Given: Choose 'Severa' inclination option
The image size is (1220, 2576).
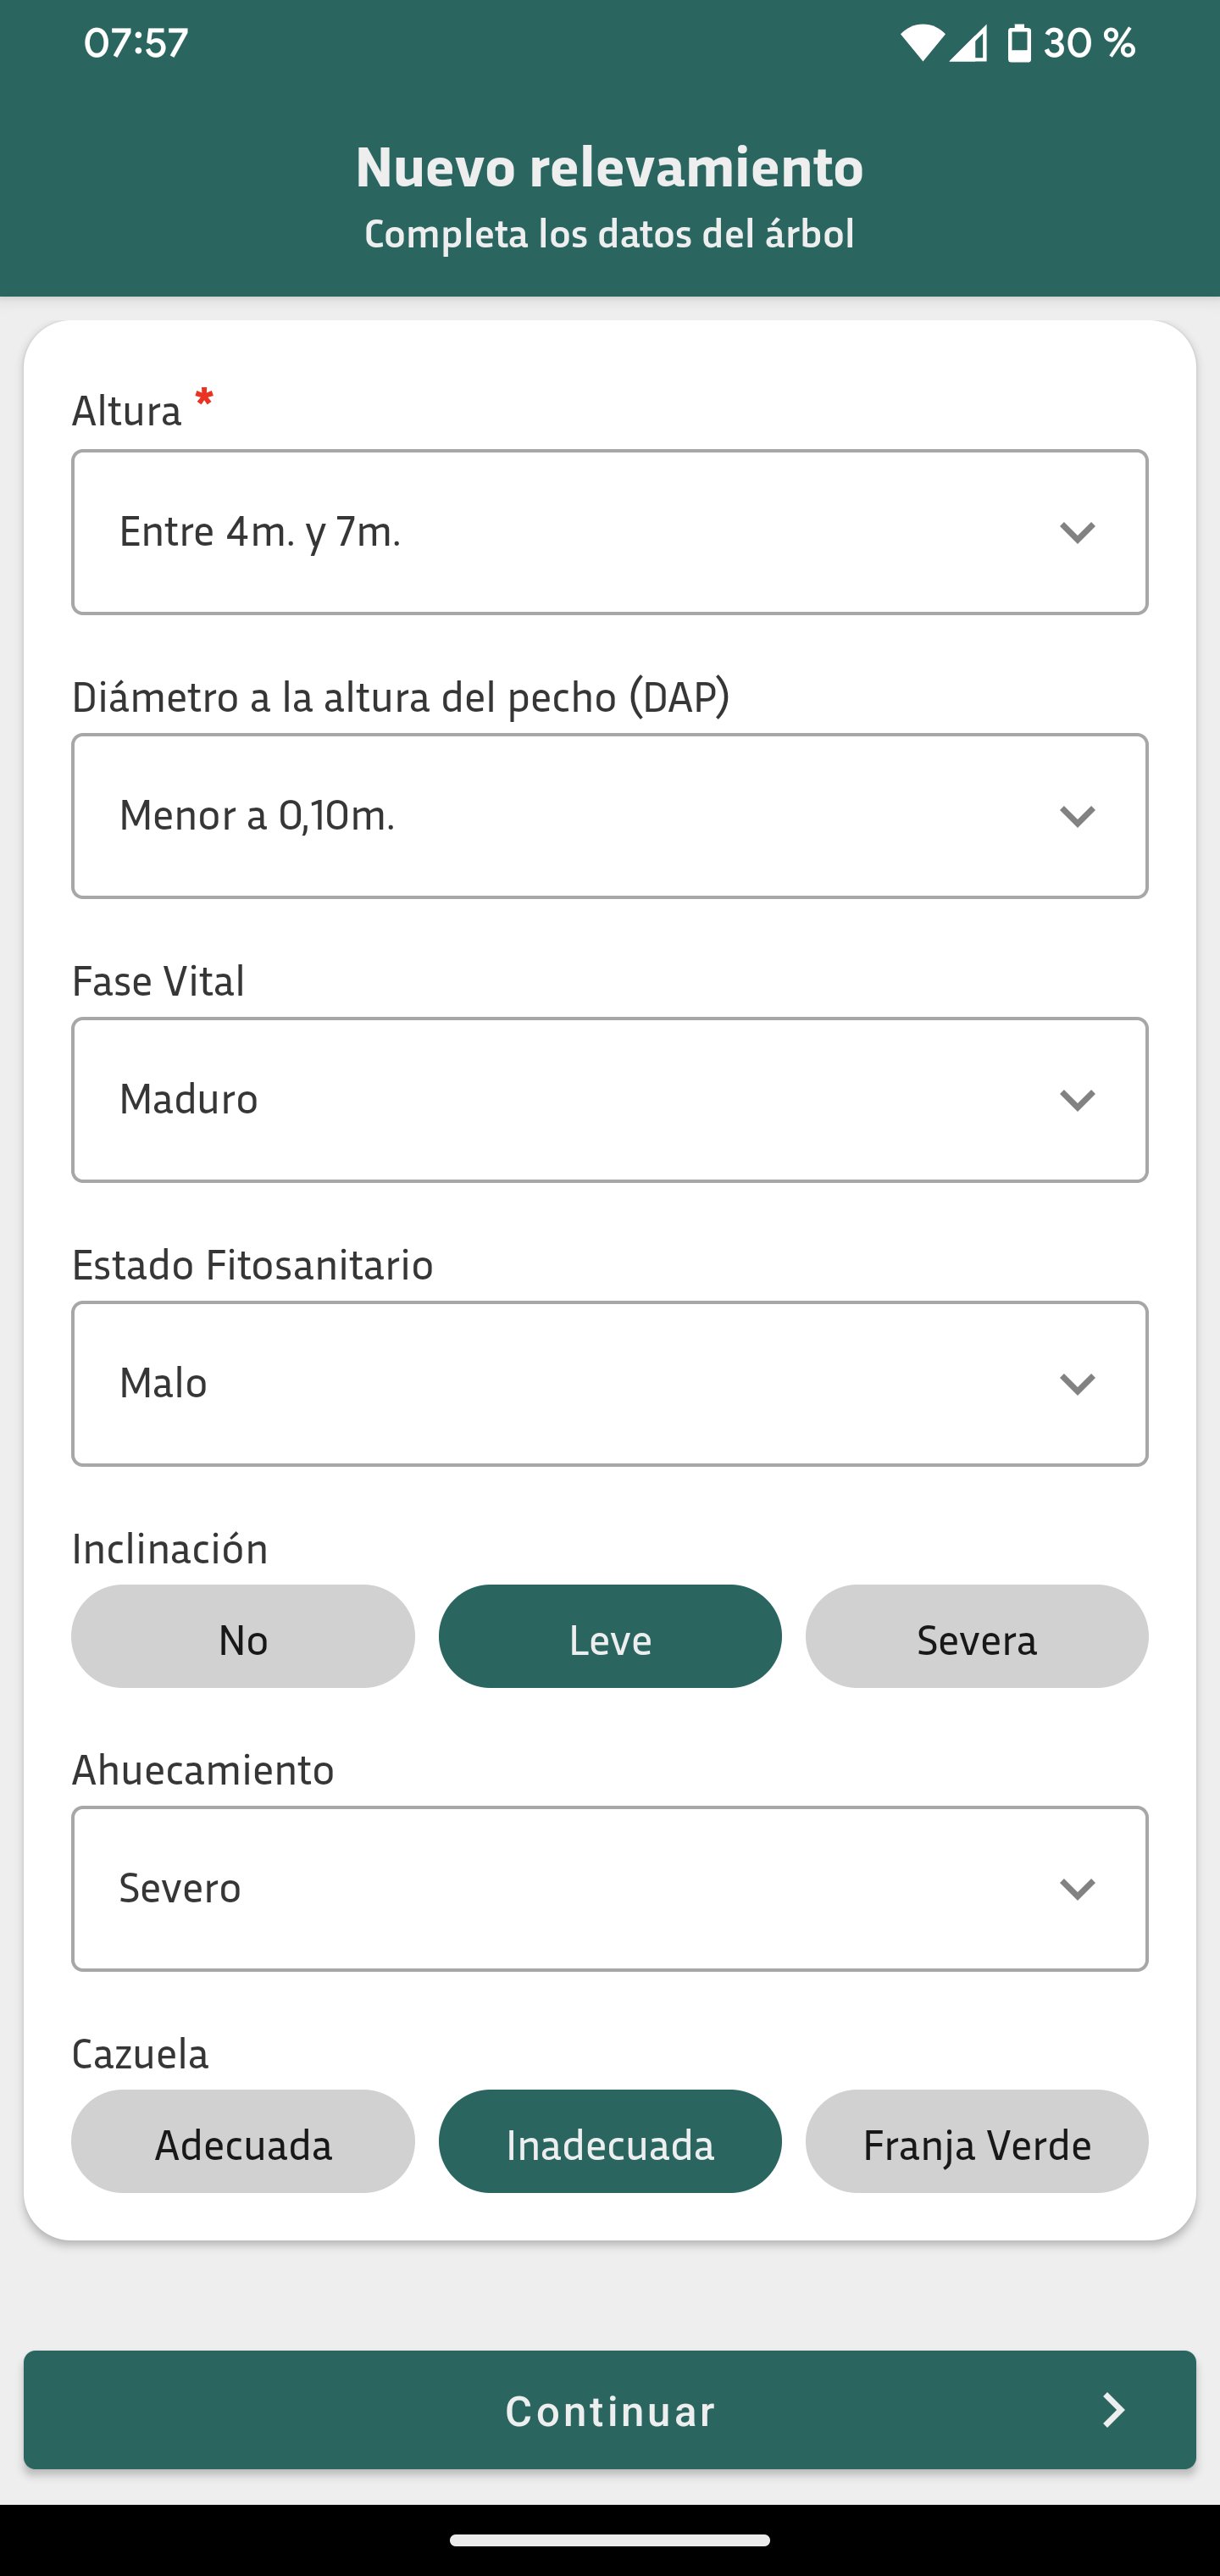Looking at the screenshot, I should tap(976, 1636).
